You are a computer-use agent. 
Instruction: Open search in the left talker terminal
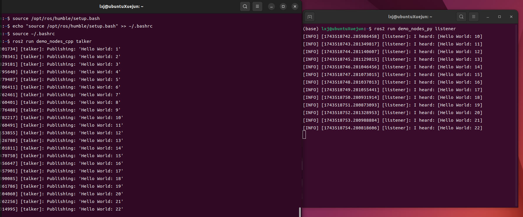[245, 6]
